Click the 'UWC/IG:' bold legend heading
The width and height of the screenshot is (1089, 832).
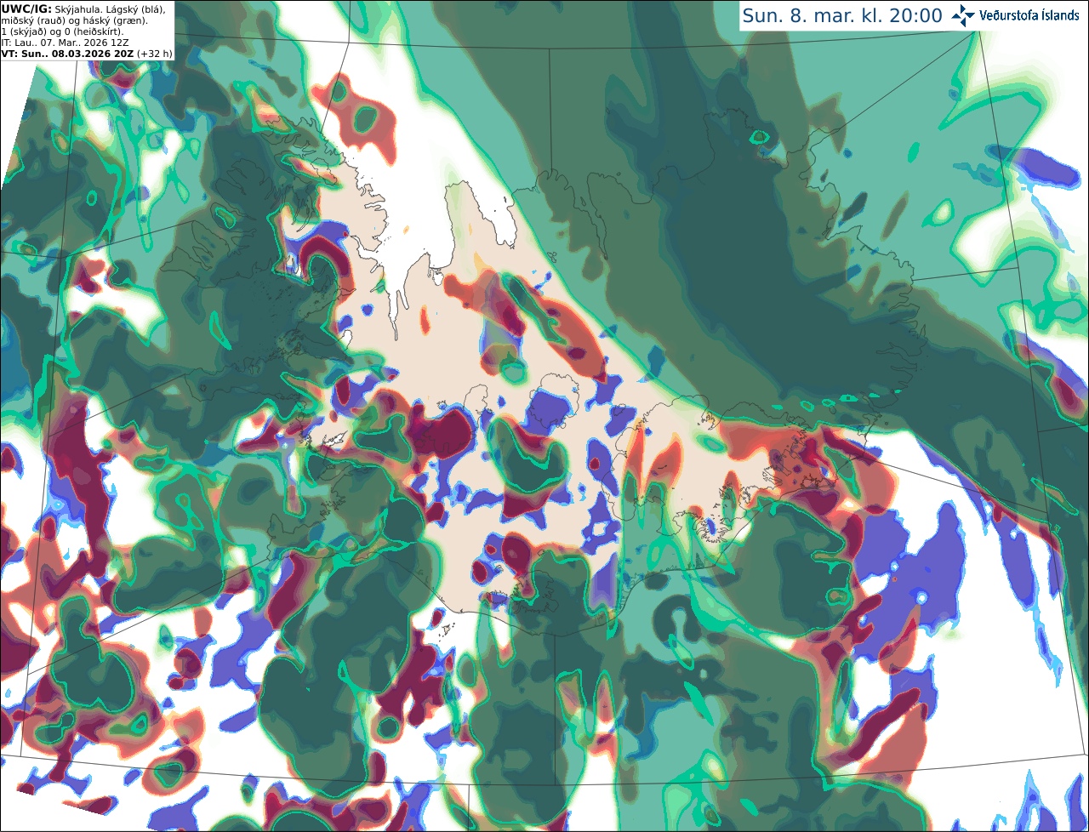26,9
